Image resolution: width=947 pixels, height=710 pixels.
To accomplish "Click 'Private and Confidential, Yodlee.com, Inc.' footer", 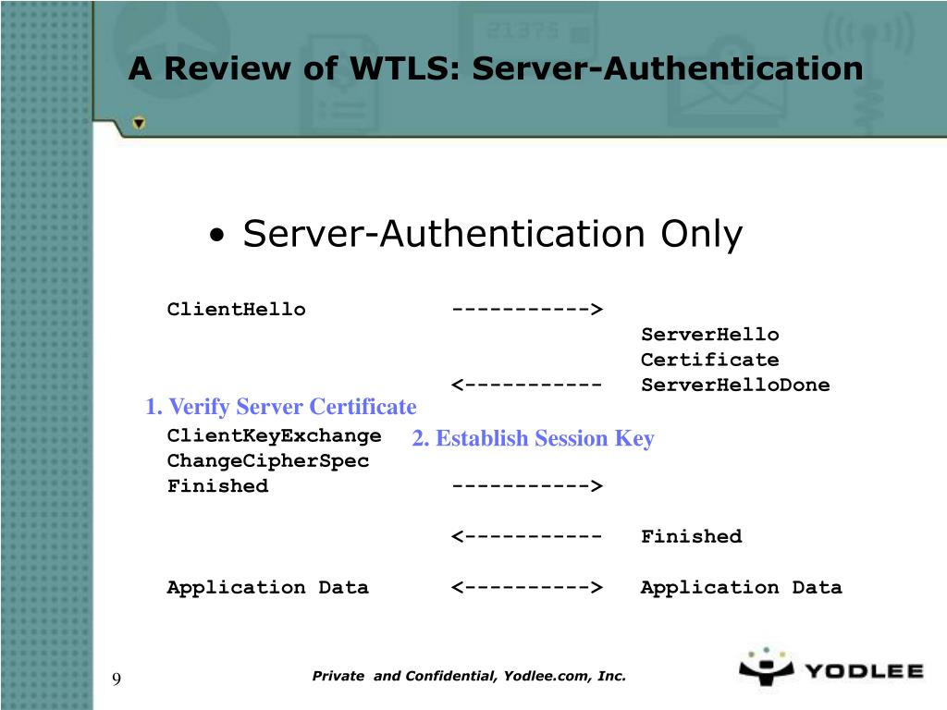I will tap(469, 676).
